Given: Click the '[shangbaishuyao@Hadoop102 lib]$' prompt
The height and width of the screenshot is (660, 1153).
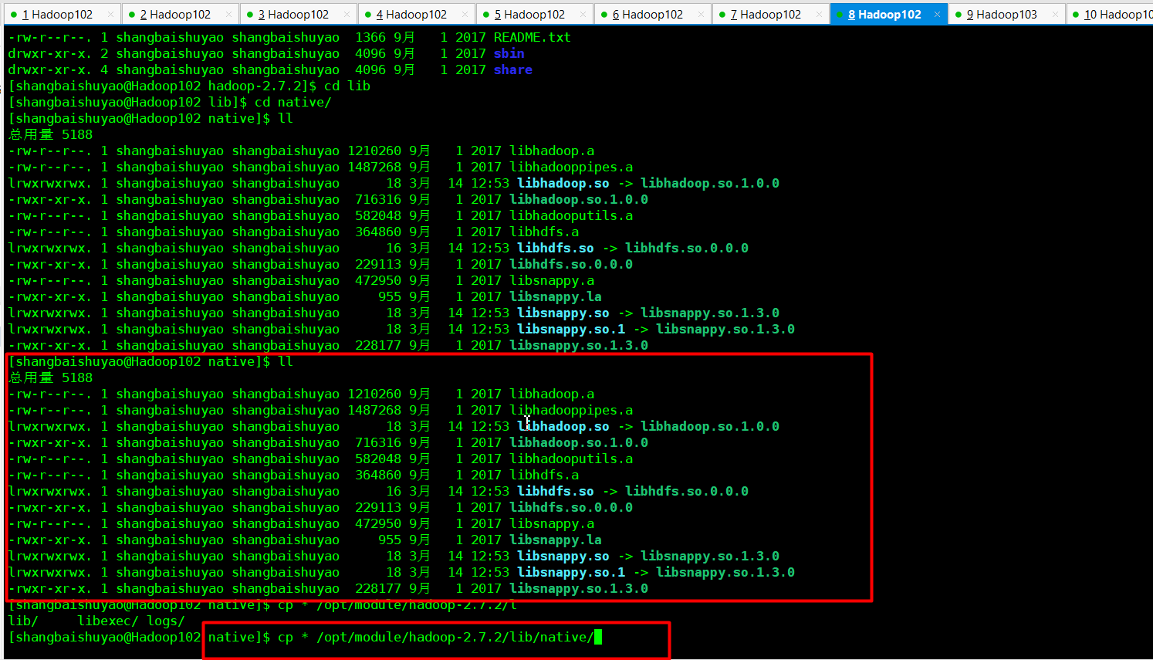Looking at the screenshot, I should (127, 102).
